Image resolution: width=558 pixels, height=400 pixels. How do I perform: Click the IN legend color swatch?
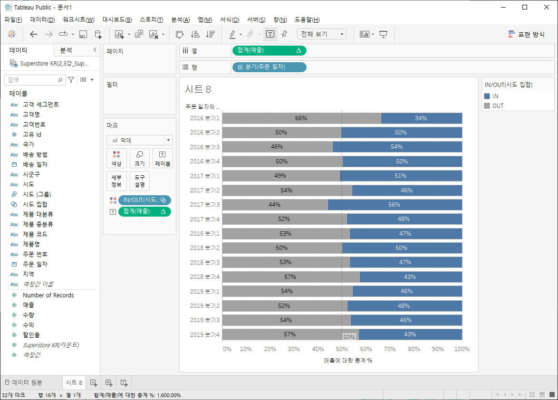coord(487,96)
